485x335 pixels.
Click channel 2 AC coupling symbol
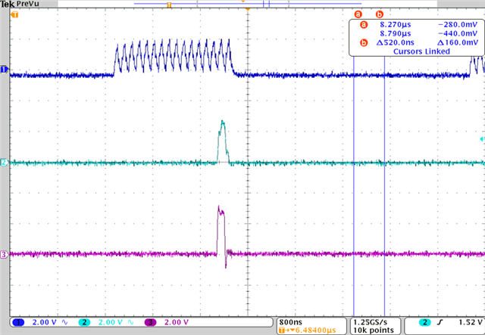click(130, 322)
